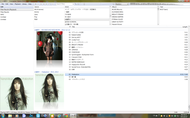Select track 09 STAR ROAD
The image size is (190, 118).
click(126, 52)
